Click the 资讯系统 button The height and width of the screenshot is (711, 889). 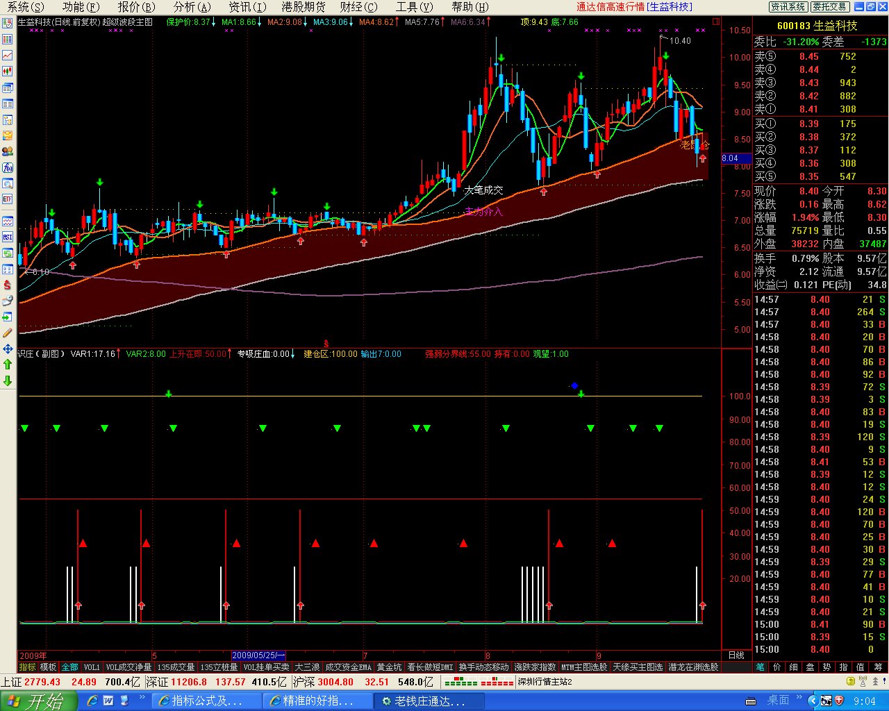click(788, 7)
